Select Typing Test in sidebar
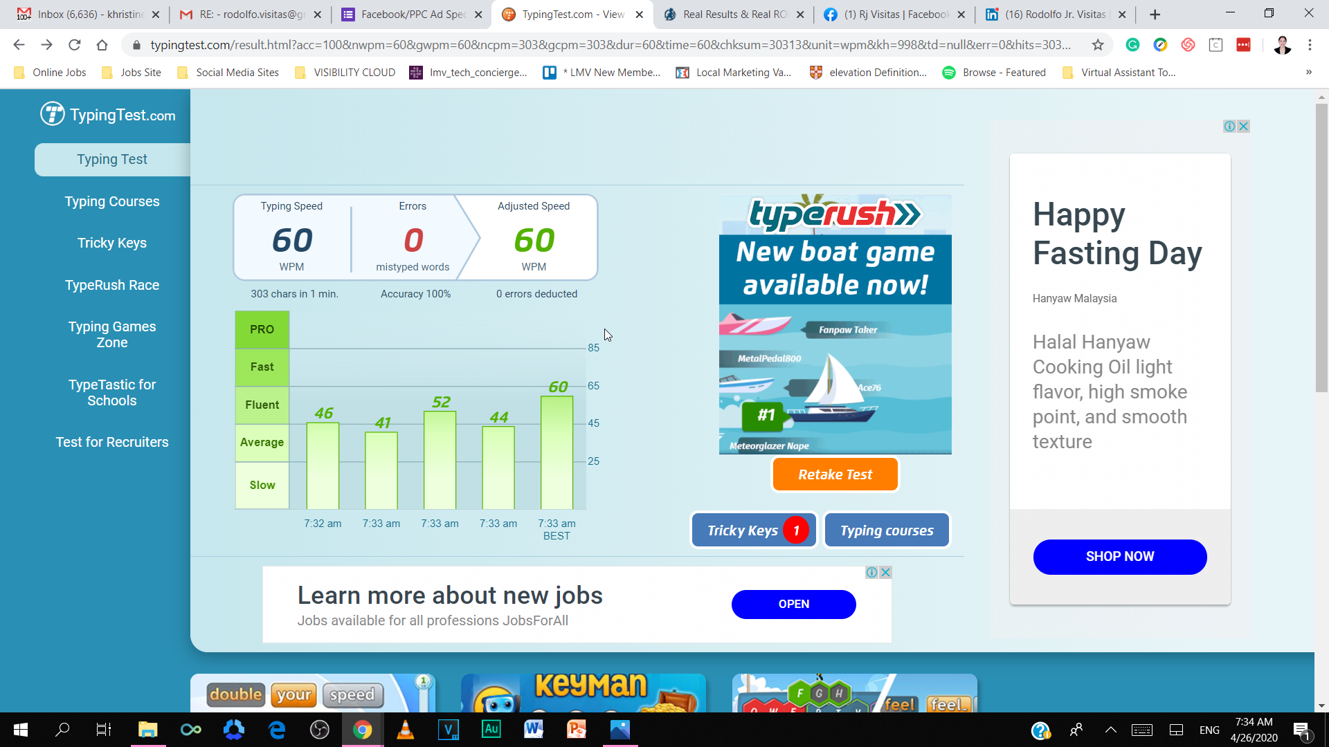Image resolution: width=1329 pixels, height=747 pixels. click(x=112, y=160)
